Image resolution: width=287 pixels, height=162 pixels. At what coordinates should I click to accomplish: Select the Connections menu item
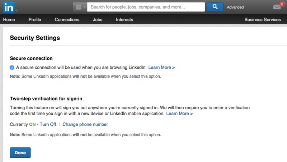click(x=67, y=20)
